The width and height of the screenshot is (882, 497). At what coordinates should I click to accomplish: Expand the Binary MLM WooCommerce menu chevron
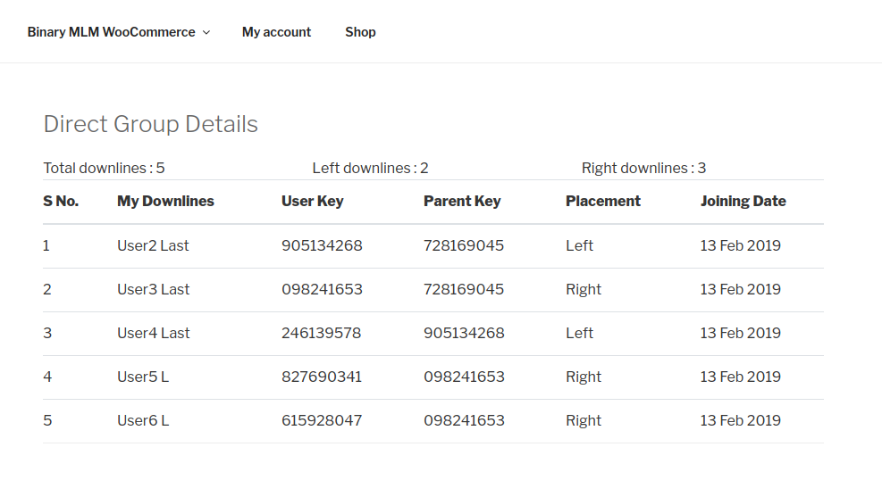[x=206, y=32]
